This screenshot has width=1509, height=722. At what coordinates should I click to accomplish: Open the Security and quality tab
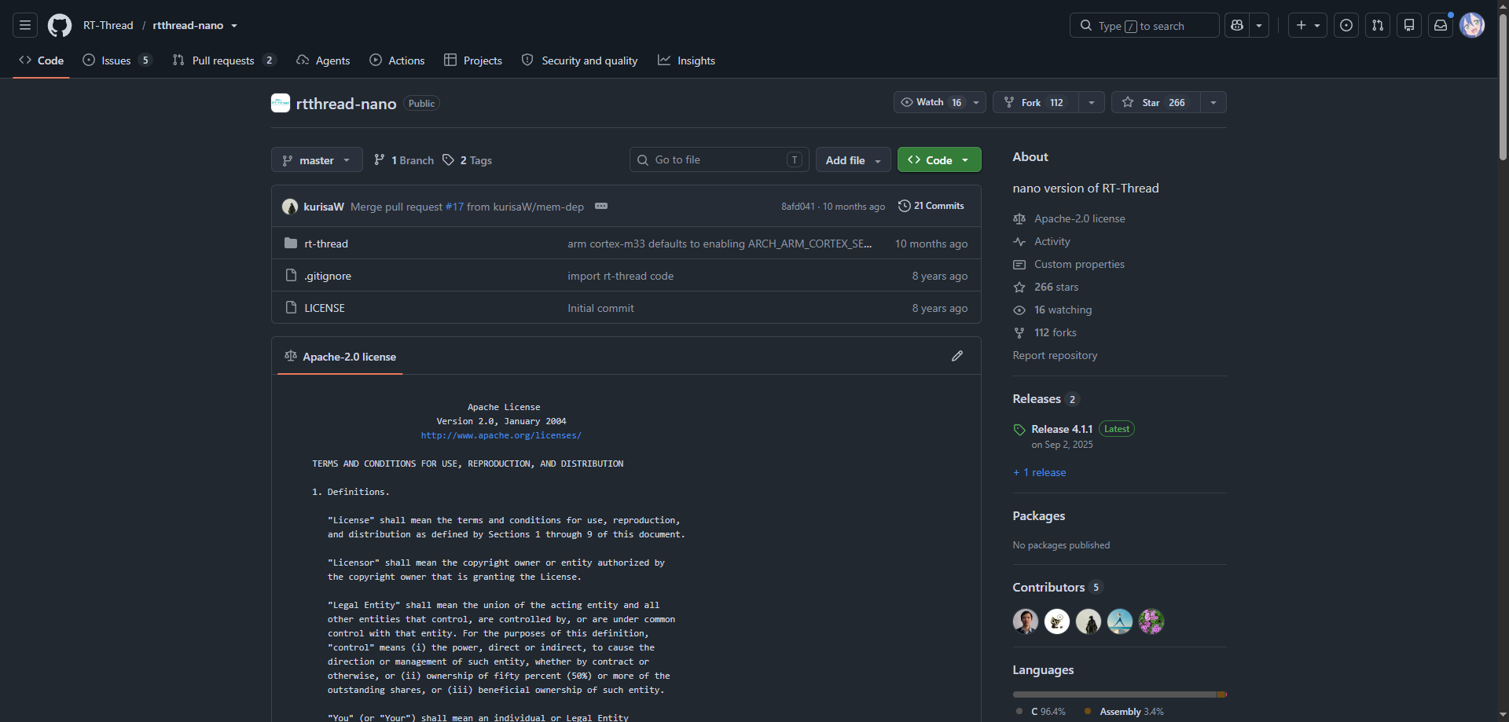[580, 60]
